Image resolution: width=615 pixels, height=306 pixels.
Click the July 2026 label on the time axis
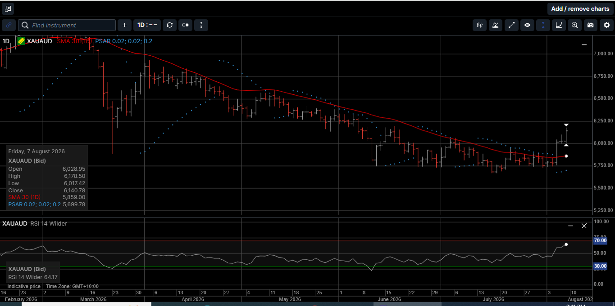(x=493, y=299)
